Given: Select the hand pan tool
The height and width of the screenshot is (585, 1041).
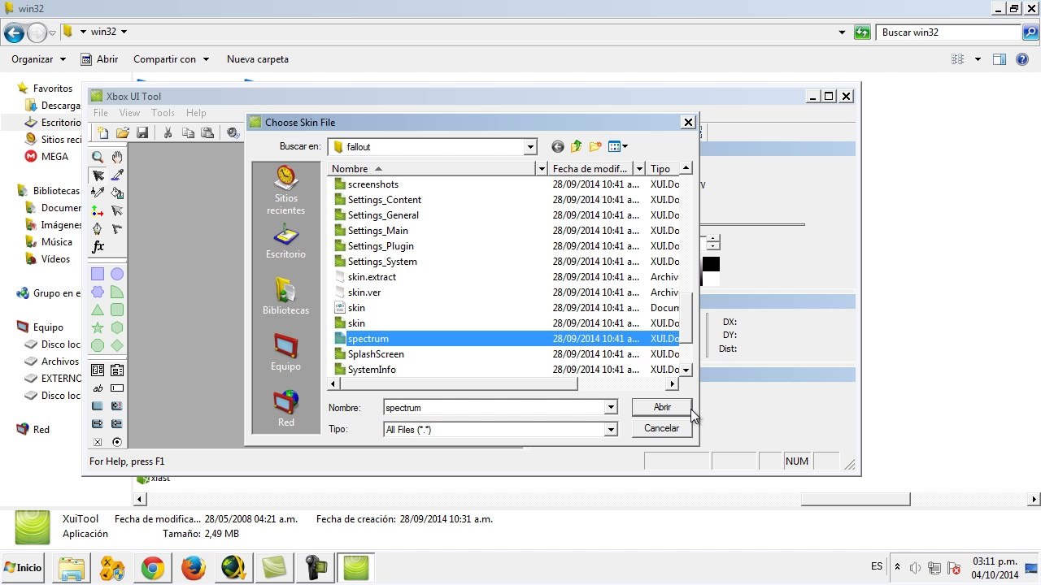Looking at the screenshot, I should coord(117,157).
